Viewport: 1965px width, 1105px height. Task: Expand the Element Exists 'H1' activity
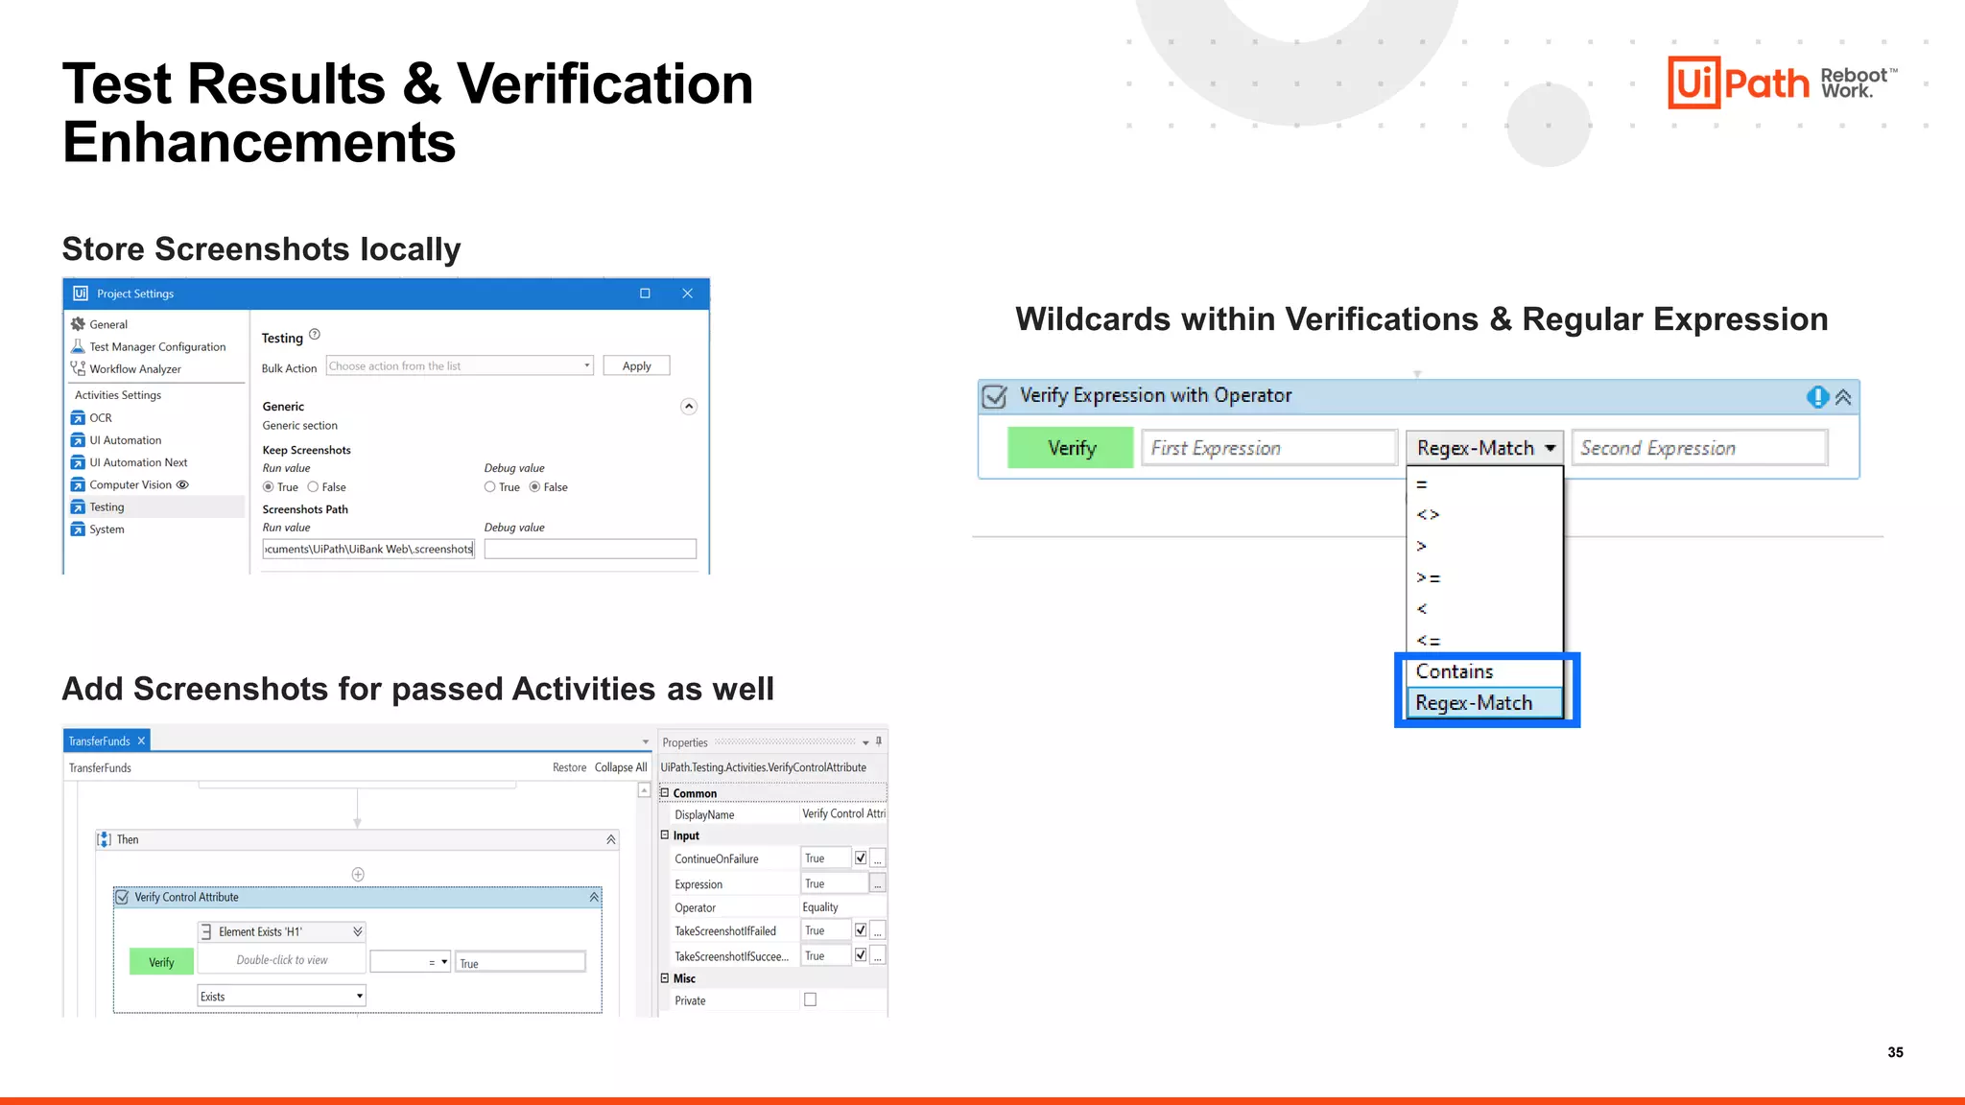pos(357,931)
